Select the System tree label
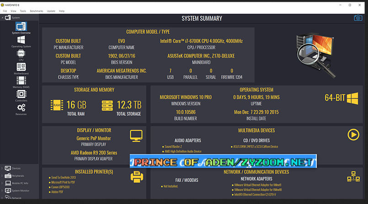The height and width of the screenshot is (204, 368). tap(16, 17)
